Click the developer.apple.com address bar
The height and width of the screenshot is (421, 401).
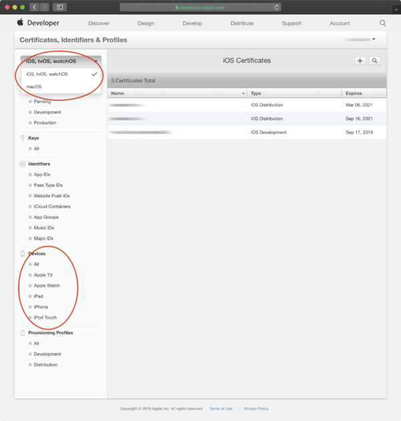[x=200, y=7]
